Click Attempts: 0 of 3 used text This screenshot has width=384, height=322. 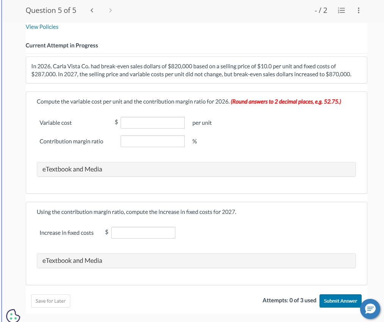289,300
